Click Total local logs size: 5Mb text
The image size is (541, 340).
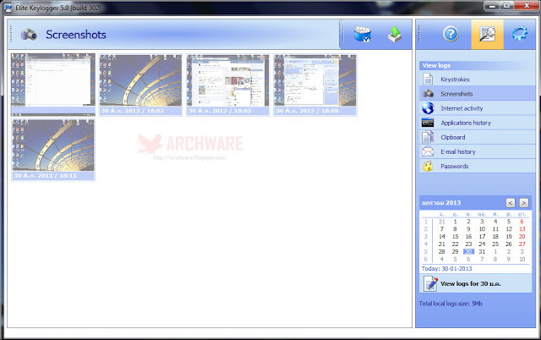(x=451, y=304)
